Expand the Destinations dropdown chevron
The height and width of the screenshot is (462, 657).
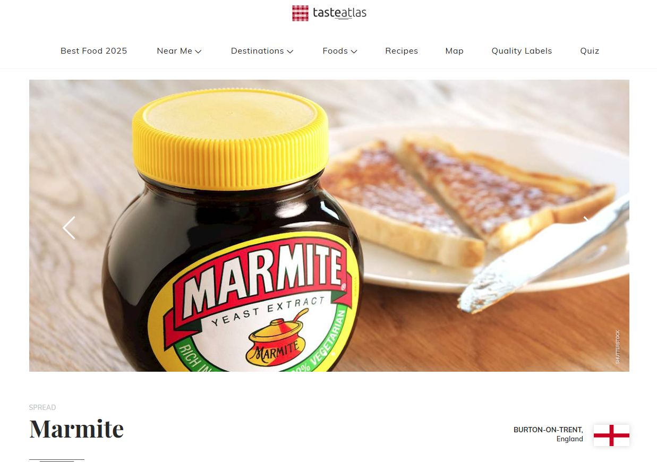(290, 52)
